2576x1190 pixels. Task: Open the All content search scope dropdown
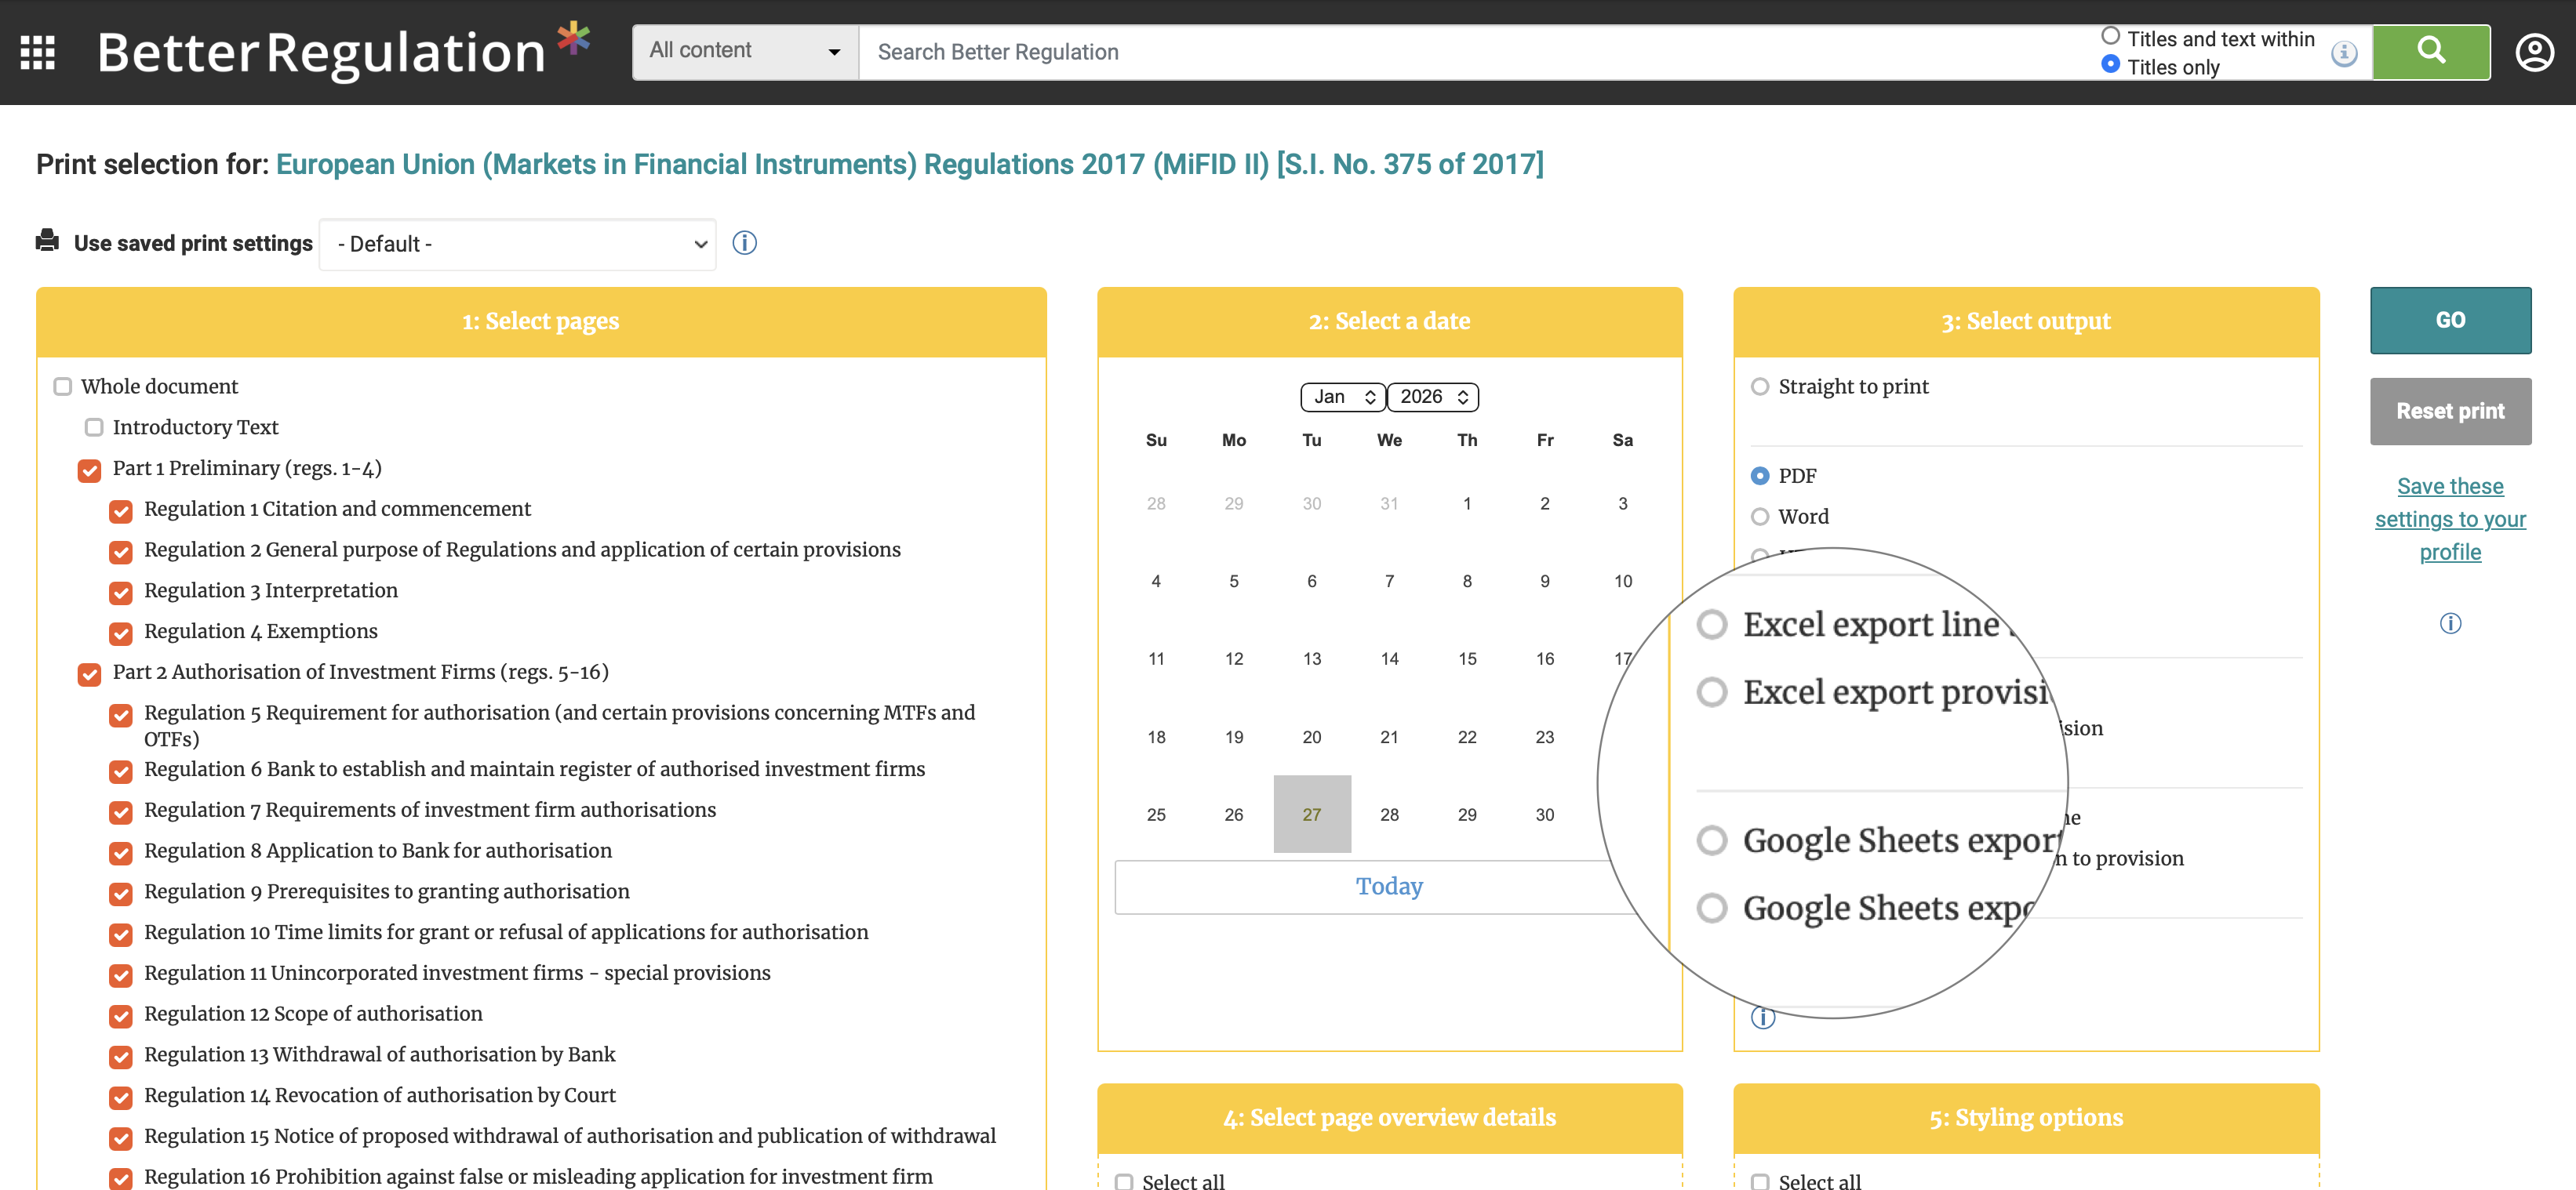744,51
